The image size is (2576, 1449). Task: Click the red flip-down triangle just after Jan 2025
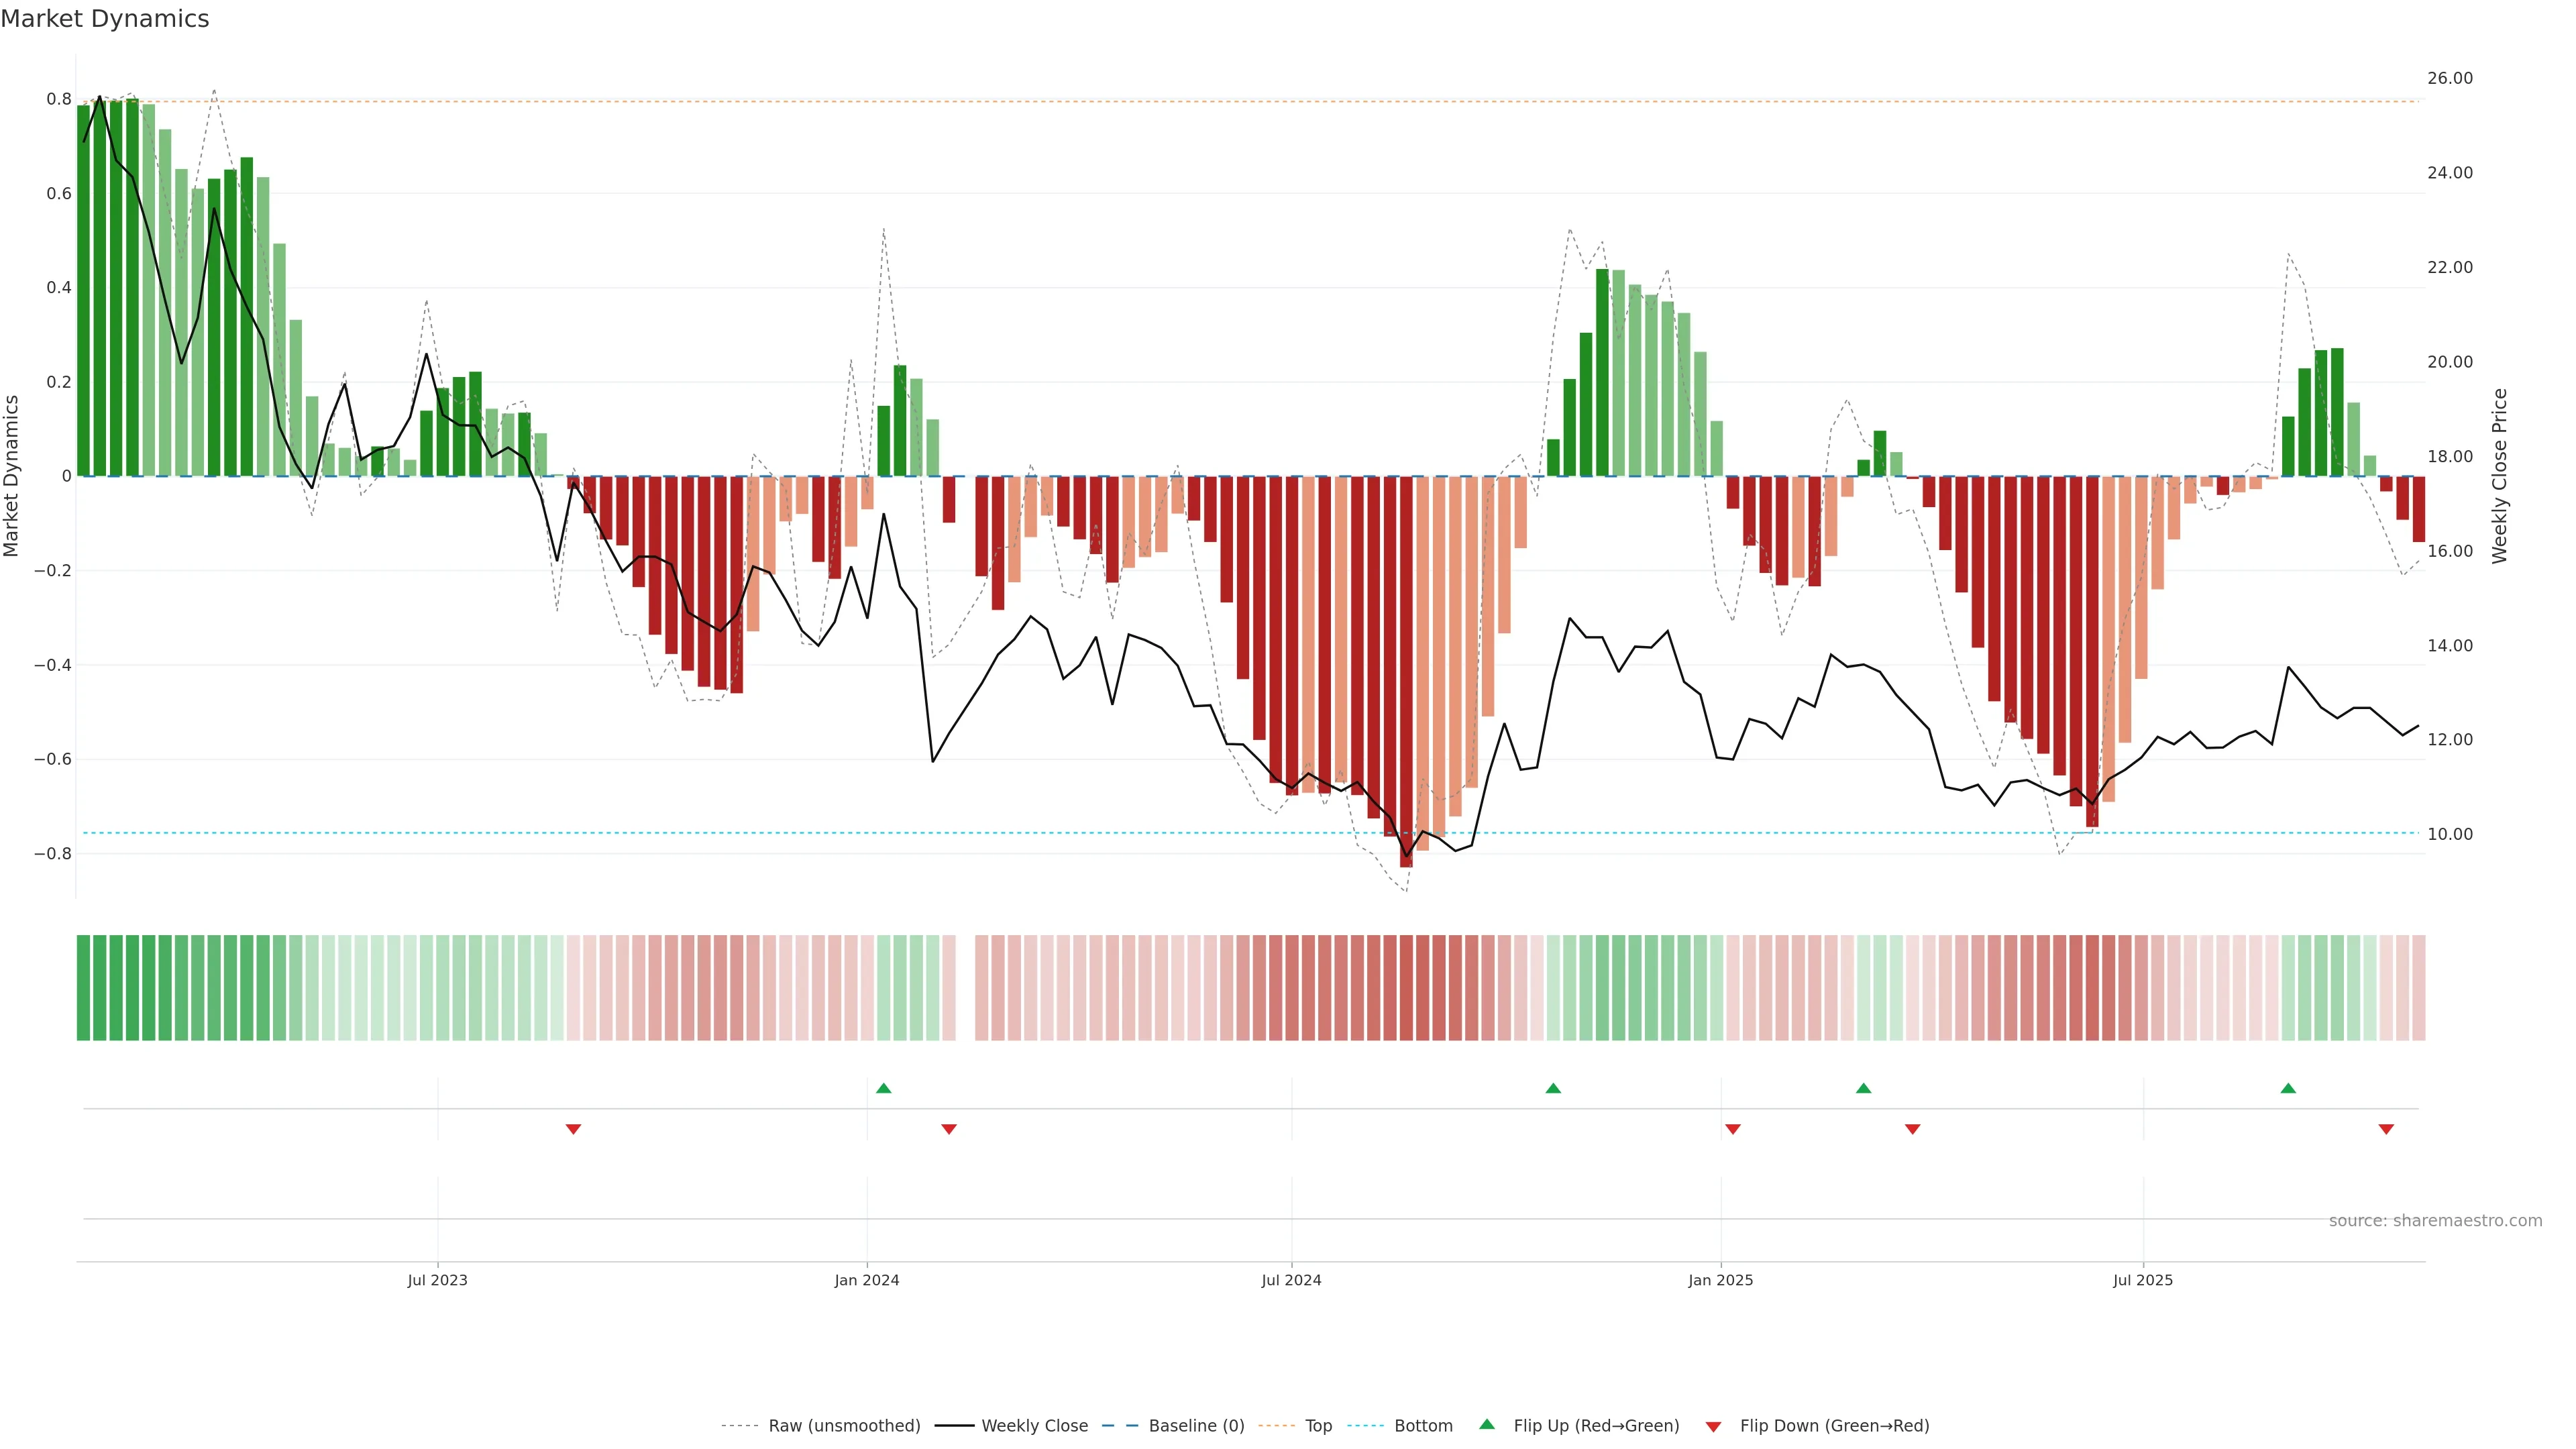click(1733, 1129)
